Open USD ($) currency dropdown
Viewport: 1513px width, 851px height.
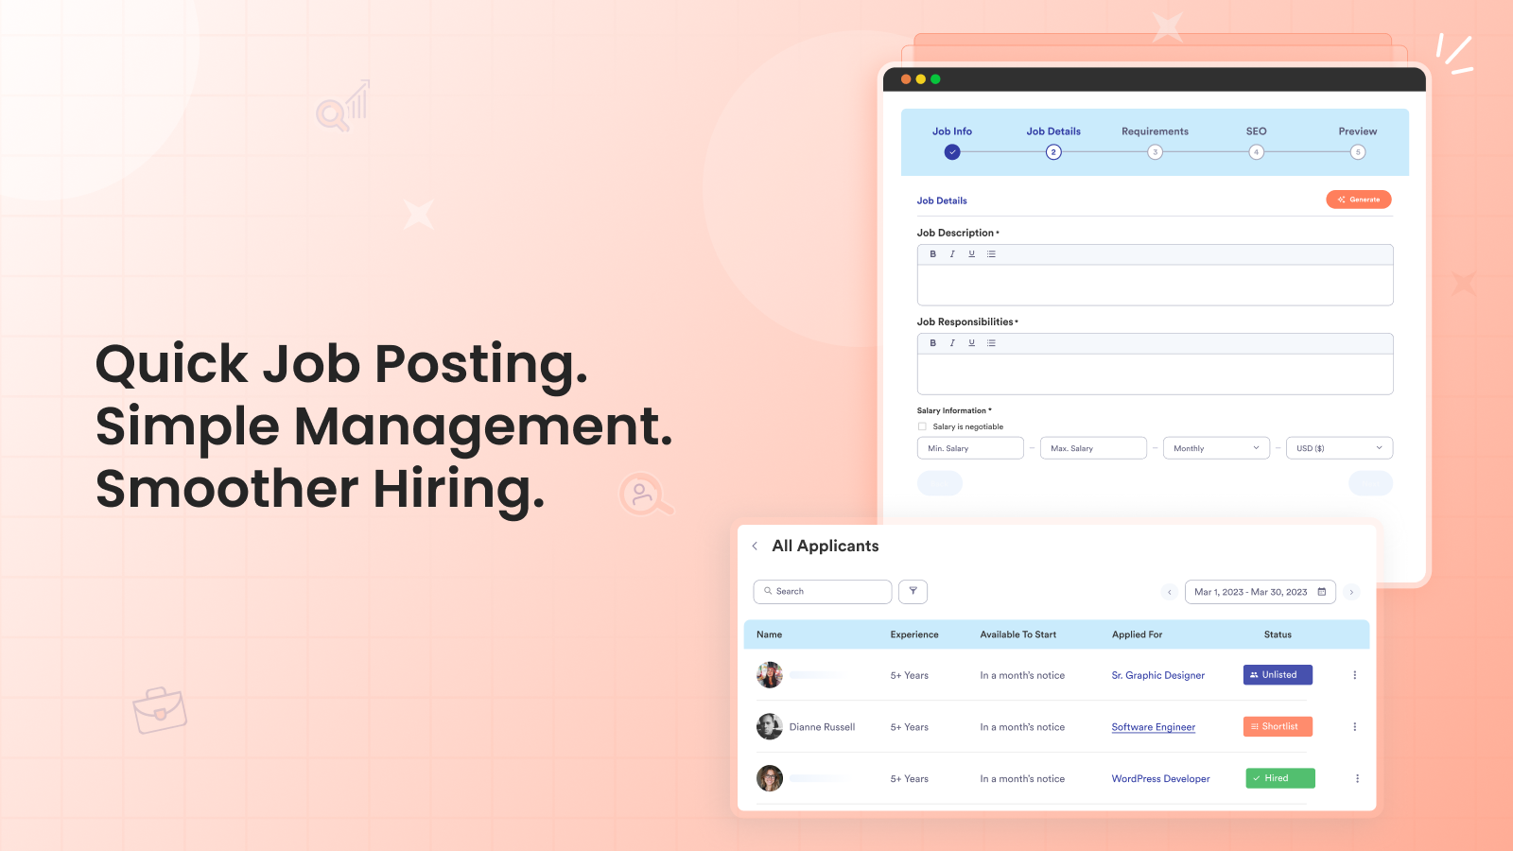coord(1339,448)
